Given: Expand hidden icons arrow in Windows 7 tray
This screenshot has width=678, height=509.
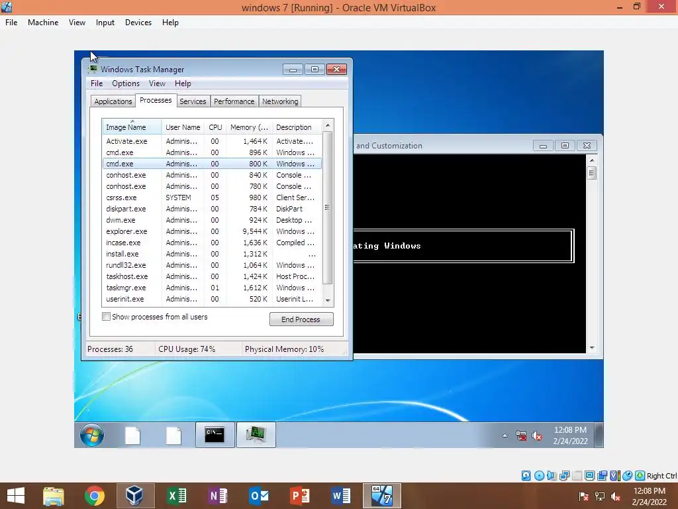Looking at the screenshot, I should point(505,436).
